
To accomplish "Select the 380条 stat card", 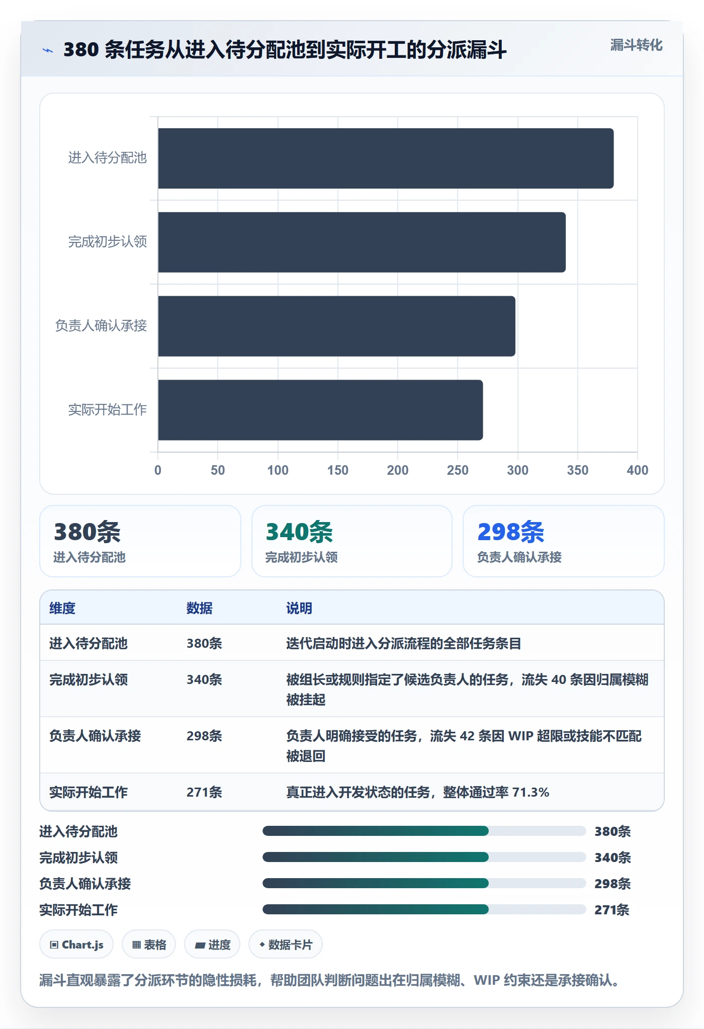I will point(140,541).
